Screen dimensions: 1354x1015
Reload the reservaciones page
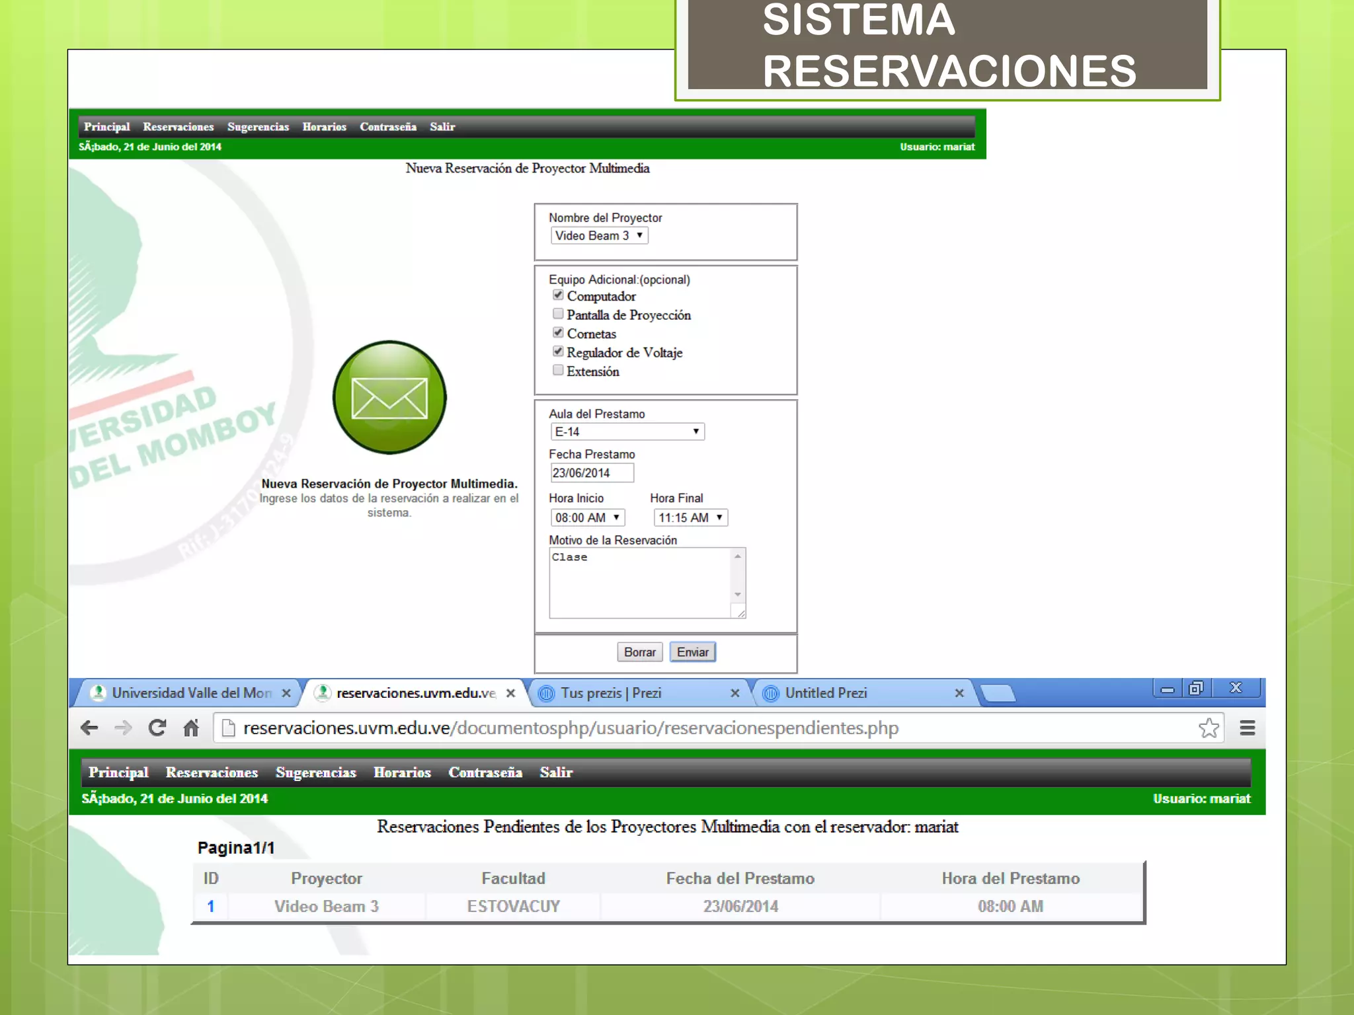(x=157, y=728)
